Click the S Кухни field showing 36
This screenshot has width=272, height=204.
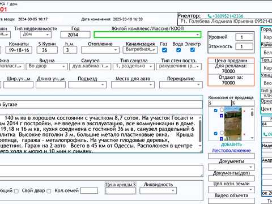tap(47, 50)
